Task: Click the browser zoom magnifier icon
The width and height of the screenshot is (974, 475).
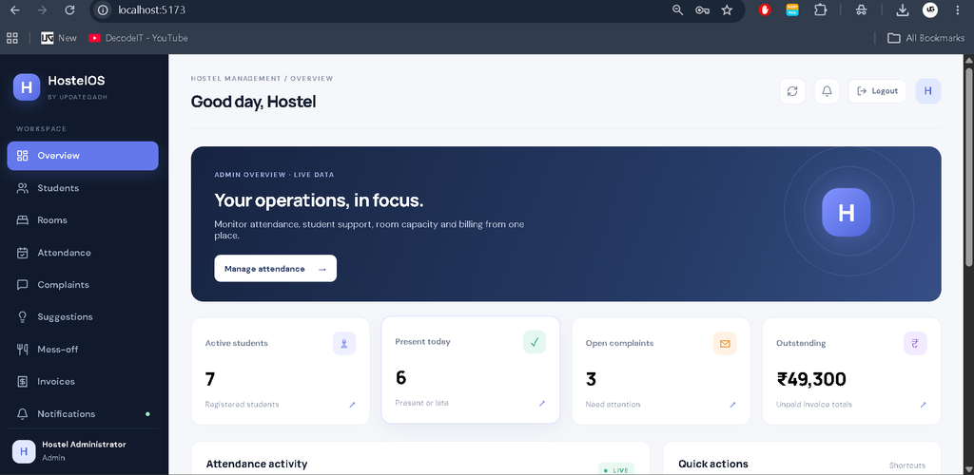Action: click(677, 9)
